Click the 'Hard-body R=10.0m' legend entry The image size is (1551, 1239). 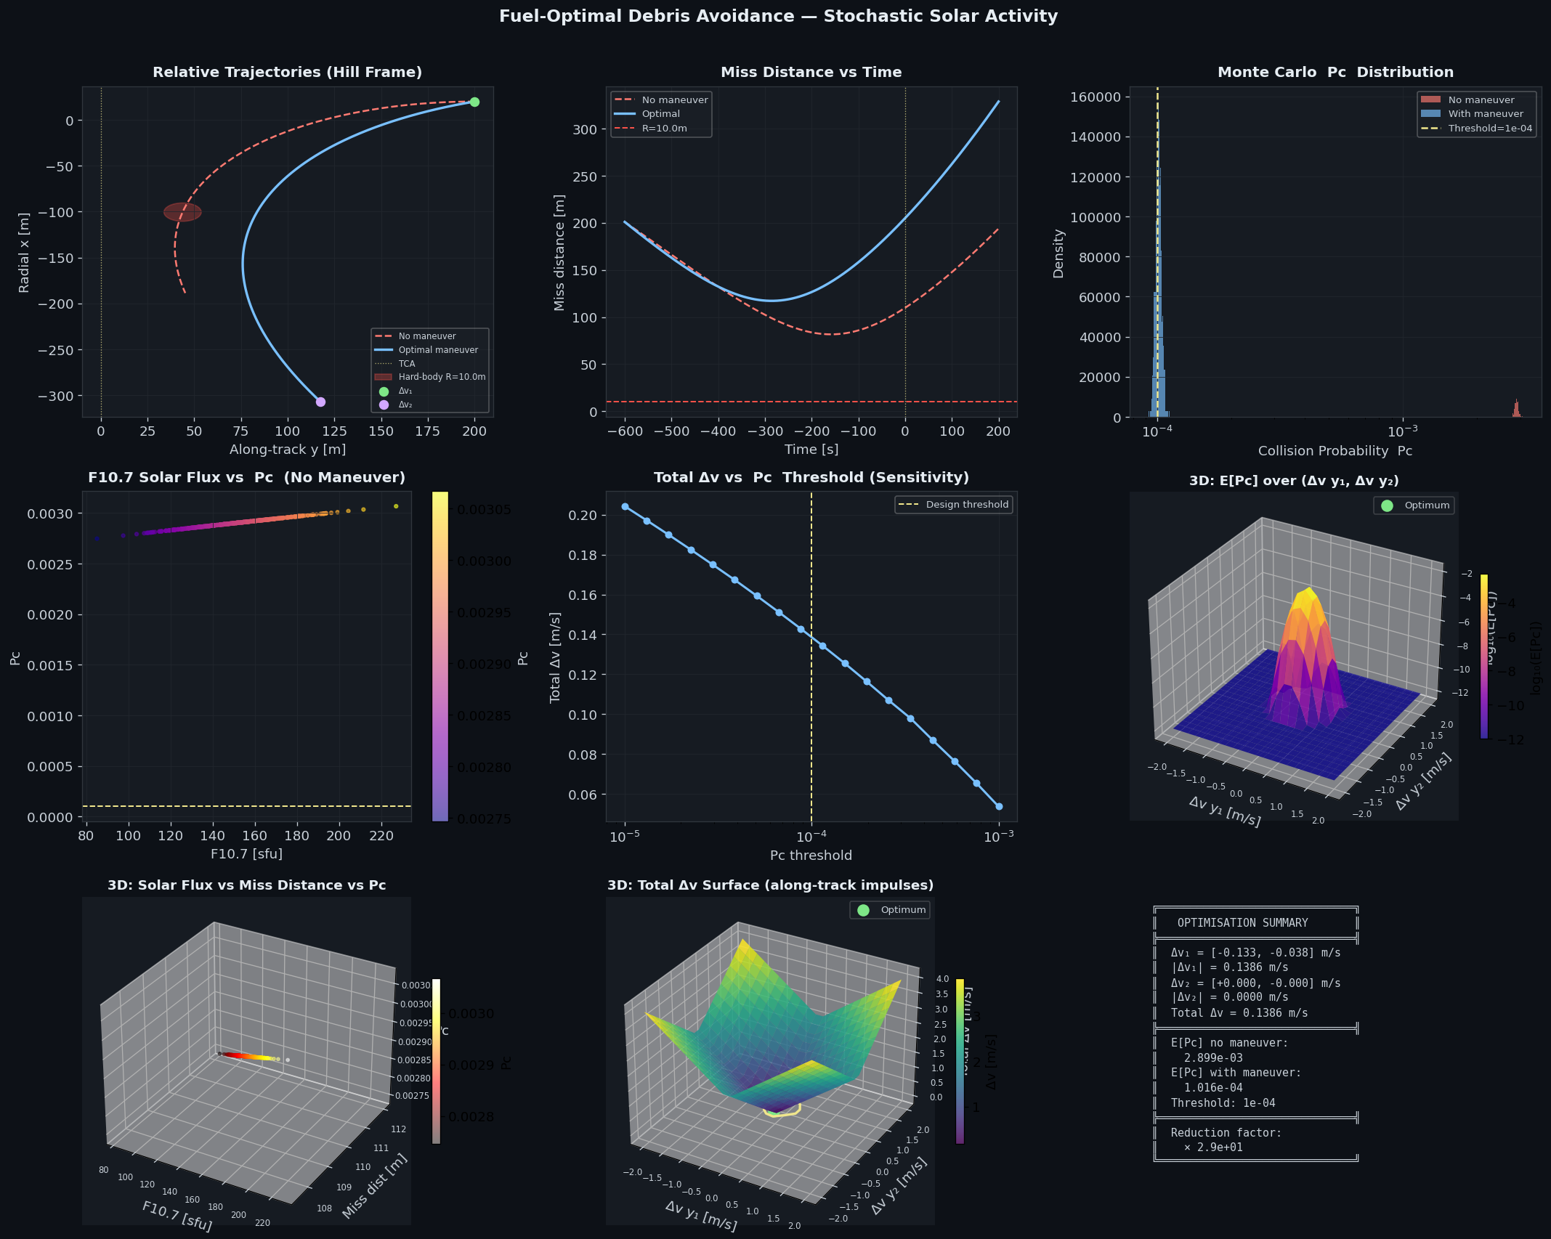pos(442,377)
